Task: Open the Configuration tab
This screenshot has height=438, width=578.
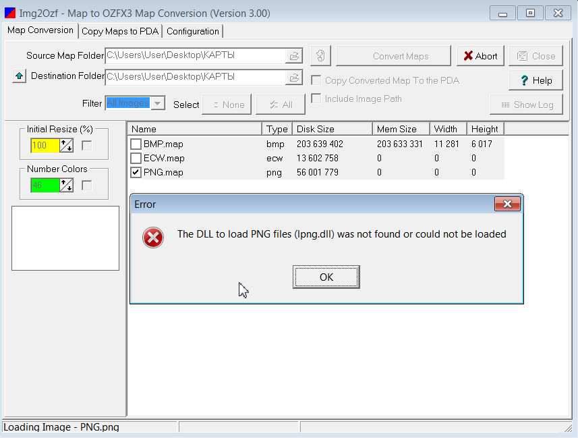Action: 193,31
